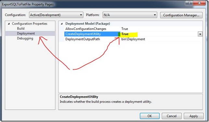
Task: Click the help question mark button
Action: (189, 3)
